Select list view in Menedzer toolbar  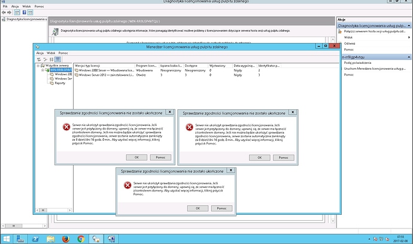click(x=51, y=59)
